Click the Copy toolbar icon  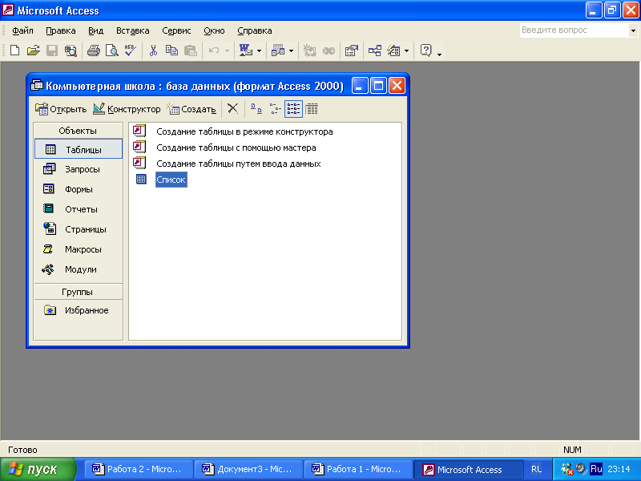171,51
